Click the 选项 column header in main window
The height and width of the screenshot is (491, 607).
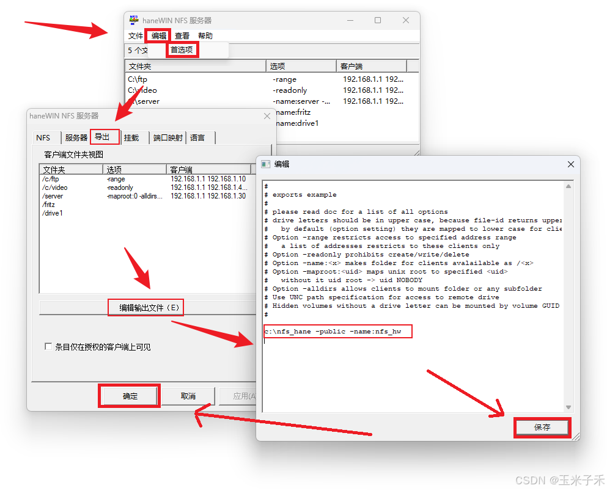pyautogui.click(x=301, y=66)
